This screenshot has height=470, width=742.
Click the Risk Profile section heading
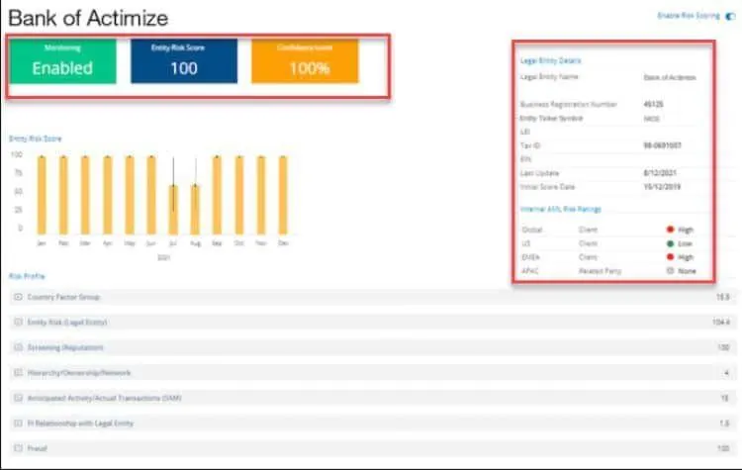[x=27, y=276]
